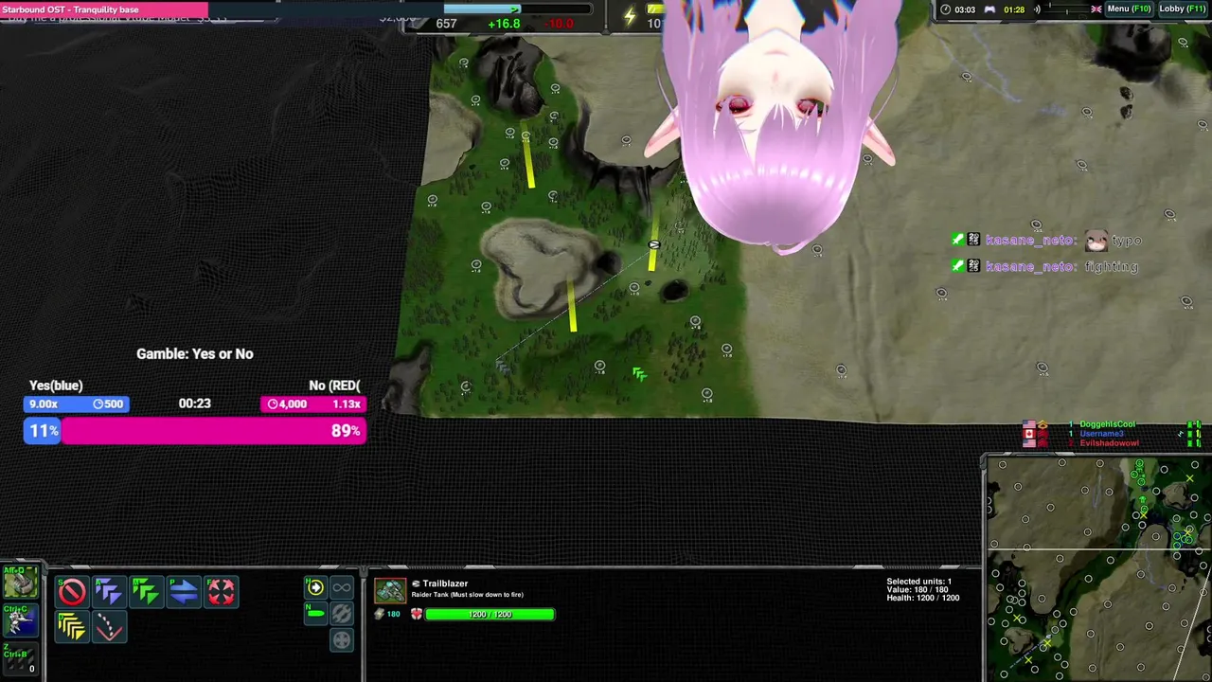The image size is (1212, 682).
Task: Click the selected tank unit on map
Action: [x=653, y=245]
